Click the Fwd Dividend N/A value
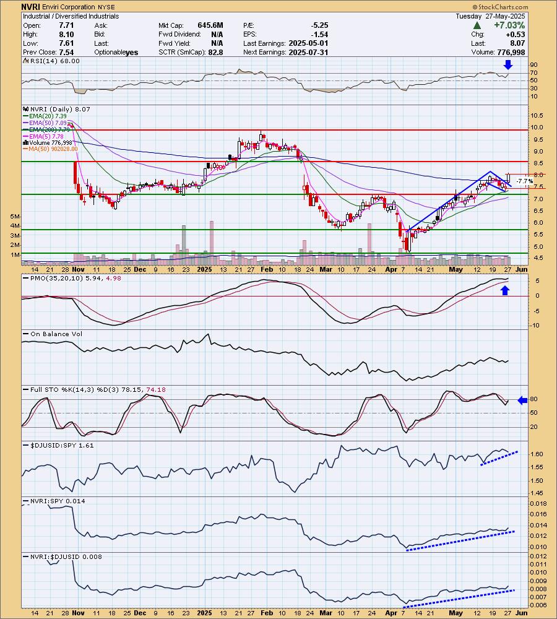The image size is (557, 619). 217,34
